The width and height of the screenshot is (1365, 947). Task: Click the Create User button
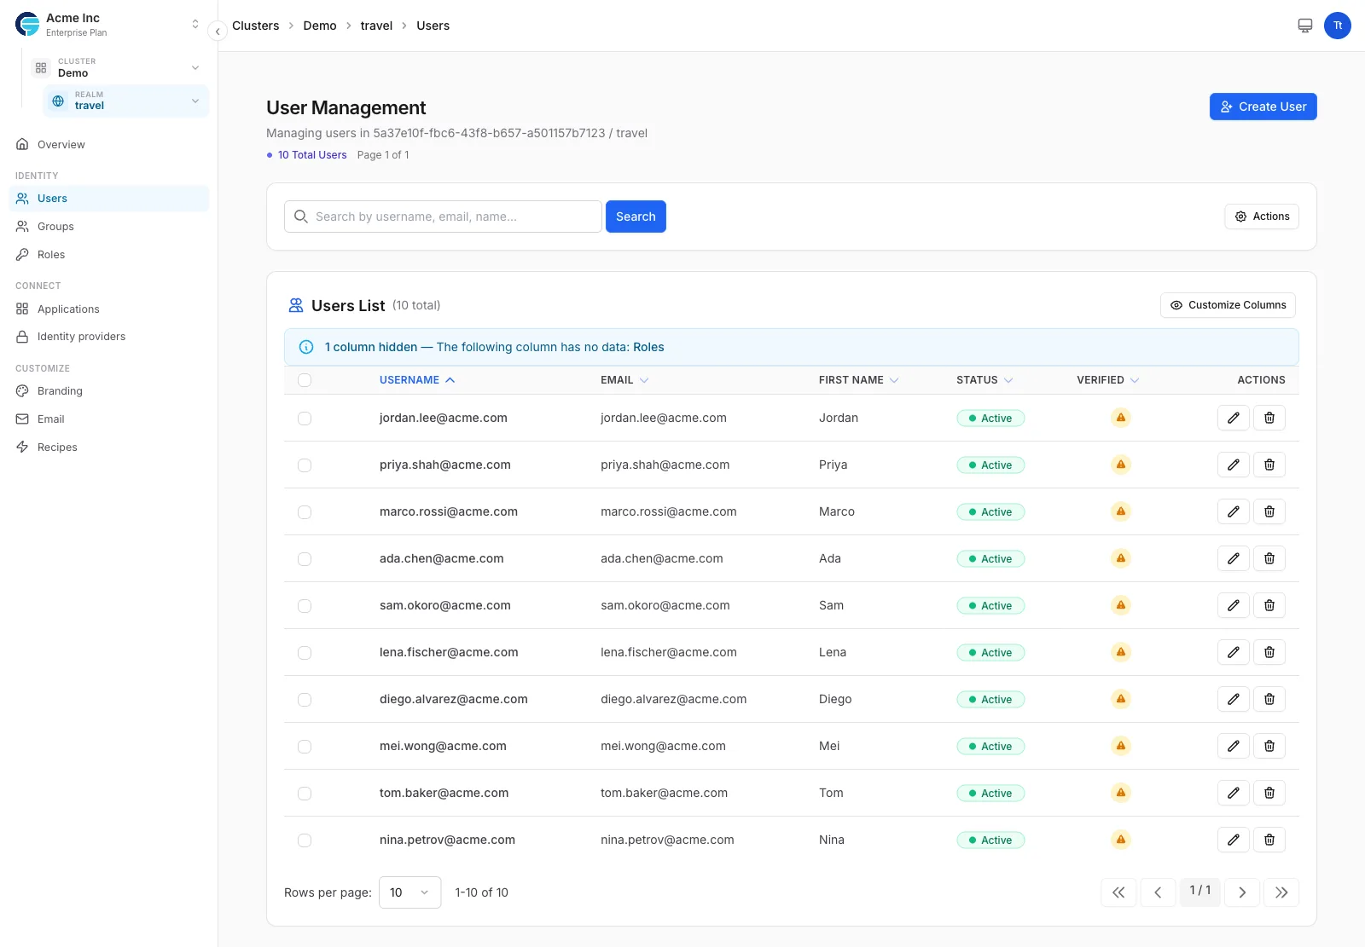[1263, 107]
